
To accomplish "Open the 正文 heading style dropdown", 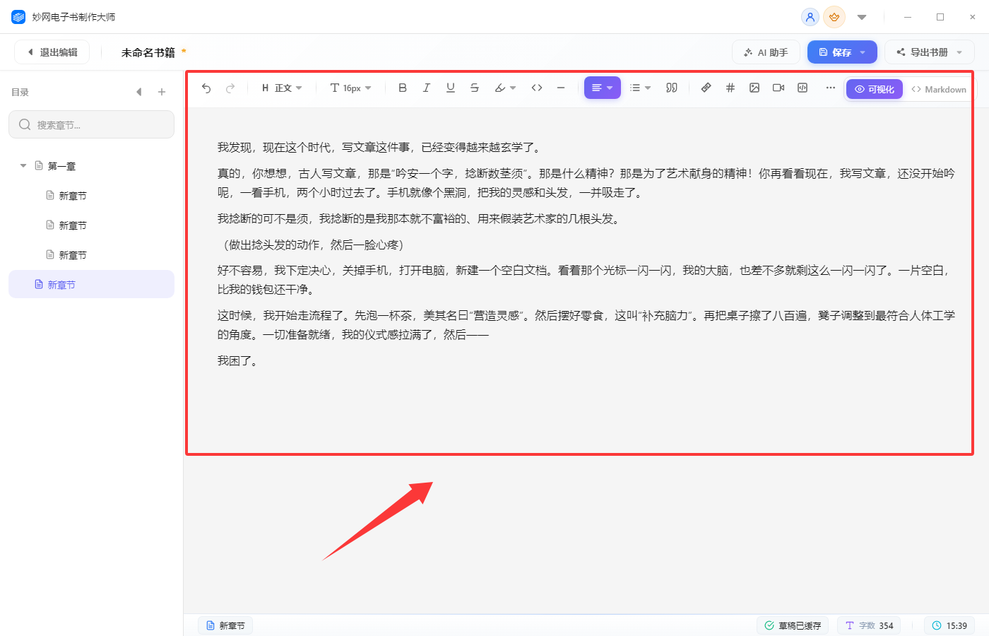I will [282, 88].
